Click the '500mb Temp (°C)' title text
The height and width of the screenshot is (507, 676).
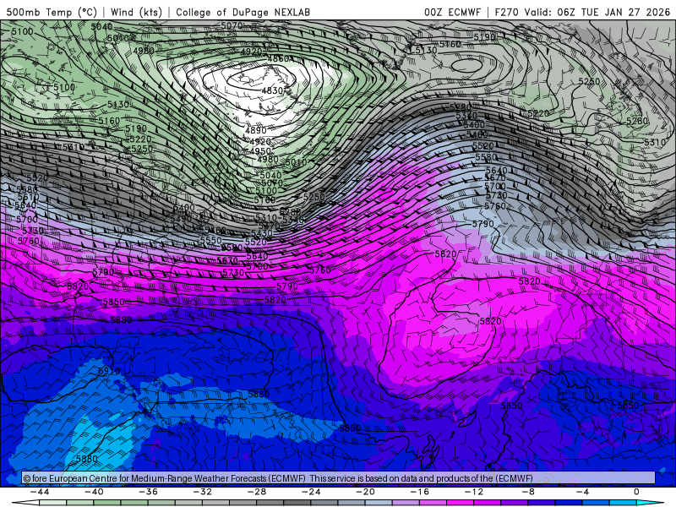(52, 12)
